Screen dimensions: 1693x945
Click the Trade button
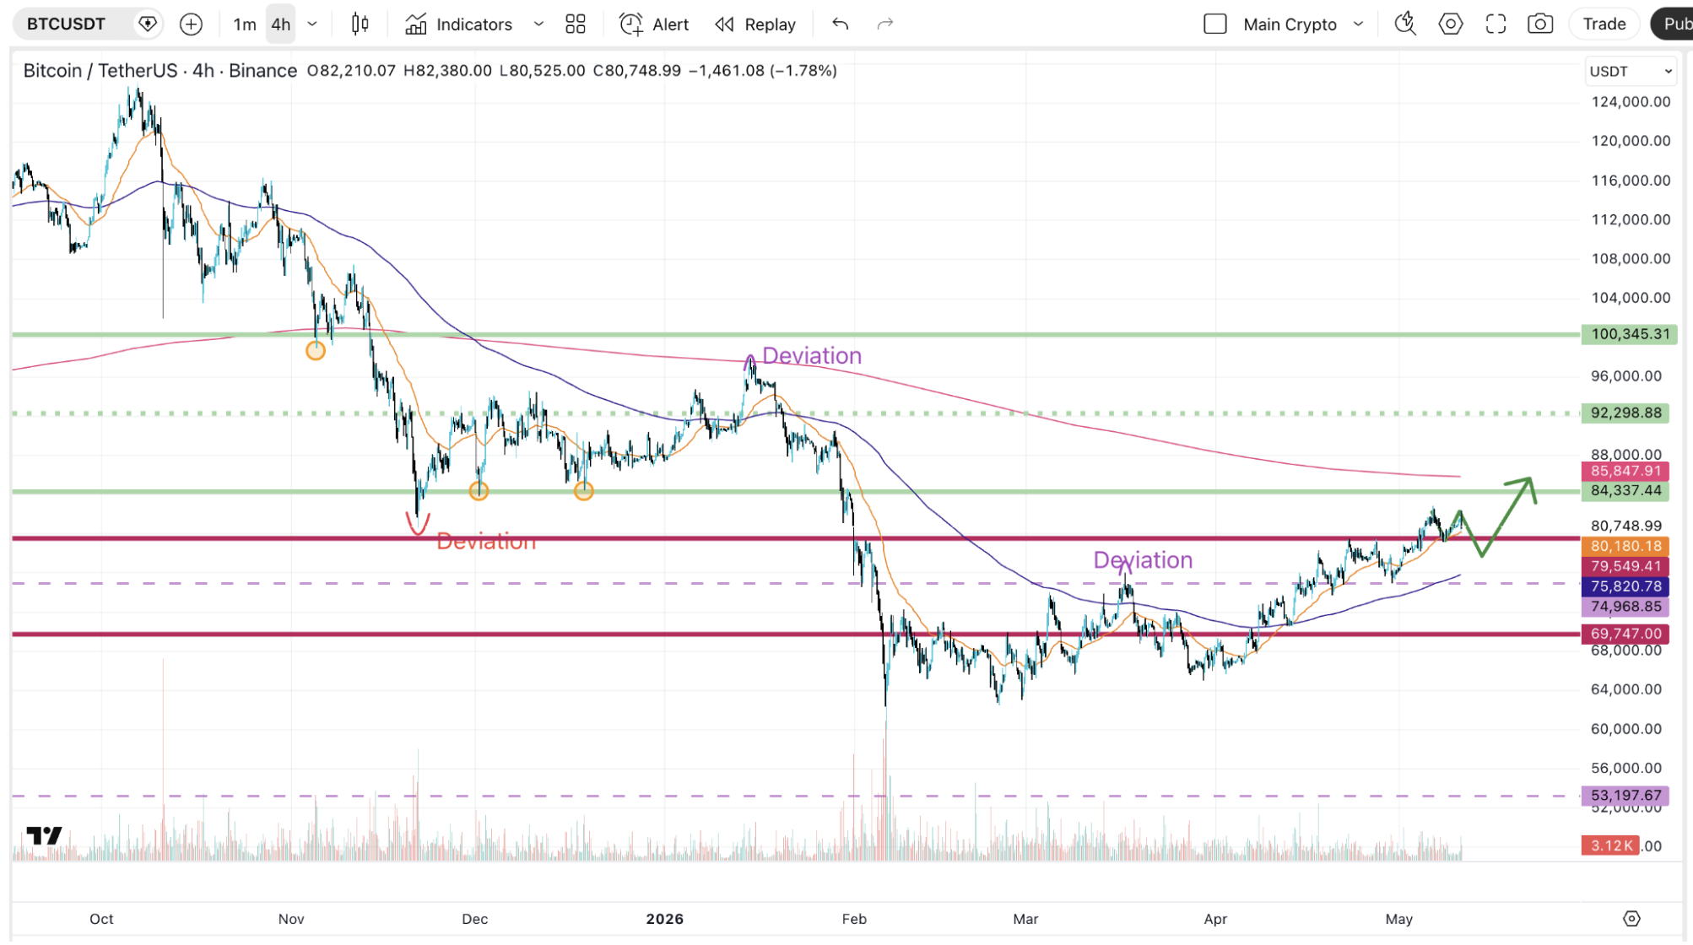(x=1604, y=24)
